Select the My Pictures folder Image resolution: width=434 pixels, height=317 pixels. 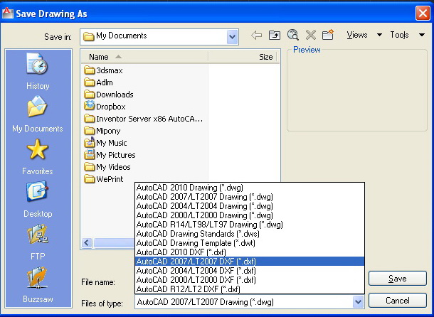point(110,155)
